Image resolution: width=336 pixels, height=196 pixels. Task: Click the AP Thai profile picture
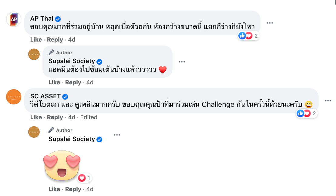14,19
